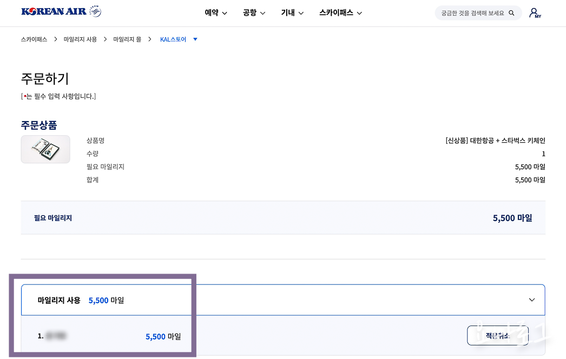Click the 마일리지 사용 5,500 마일 header text

point(81,300)
